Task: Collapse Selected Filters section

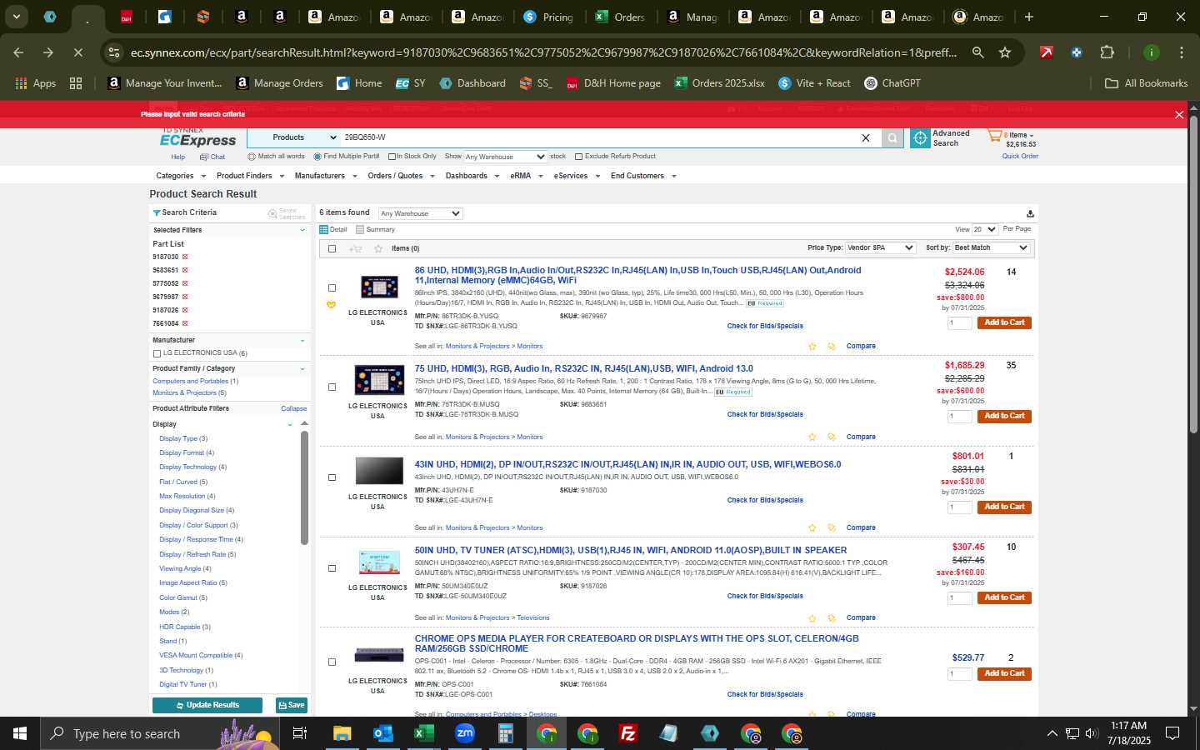Action: 302,230
